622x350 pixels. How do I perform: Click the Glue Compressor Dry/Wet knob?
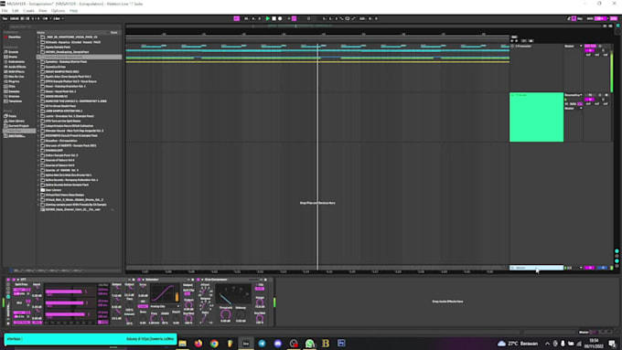(260, 318)
